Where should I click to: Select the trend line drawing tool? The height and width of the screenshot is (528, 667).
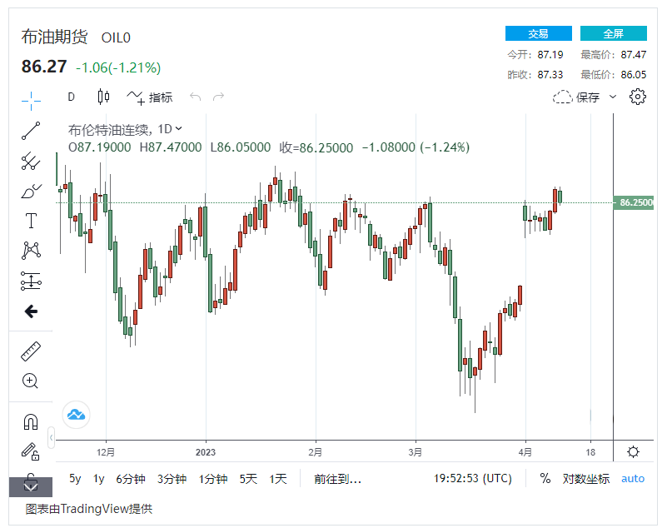(x=31, y=131)
